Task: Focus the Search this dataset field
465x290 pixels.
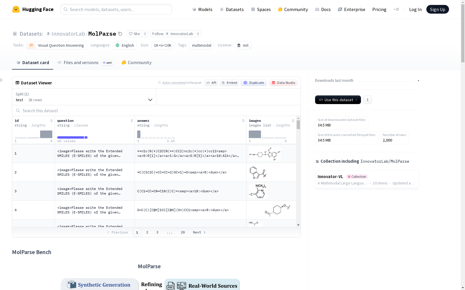Action: (x=156, y=110)
